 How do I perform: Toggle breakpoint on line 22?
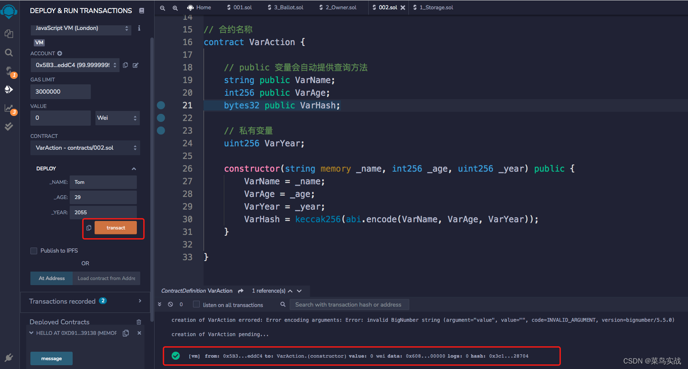tap(161, 118)
